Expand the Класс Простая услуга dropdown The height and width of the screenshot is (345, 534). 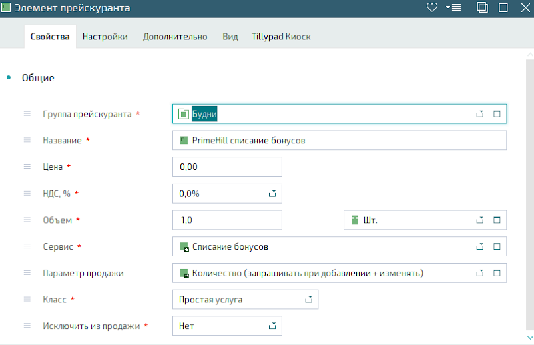pos(308,300)
